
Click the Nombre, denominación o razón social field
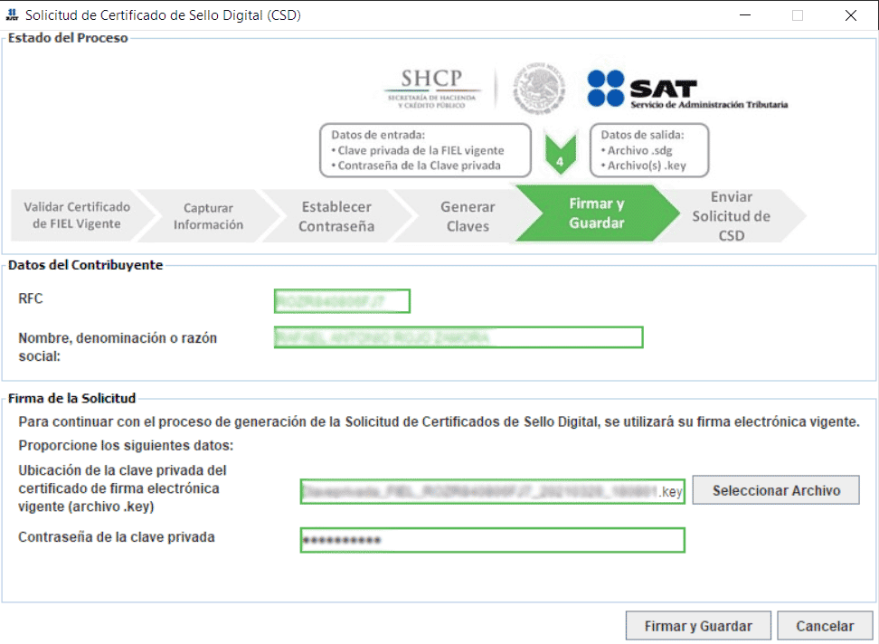[458, 337]
